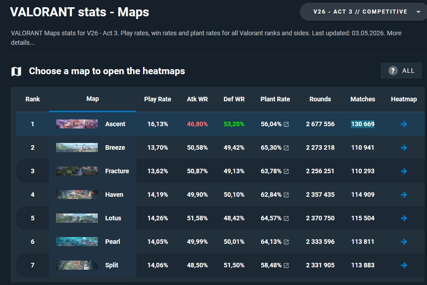427x285 pixels.
Task: Click Lotus attack win rate 51,58%
Action: (x=197, y=218)
